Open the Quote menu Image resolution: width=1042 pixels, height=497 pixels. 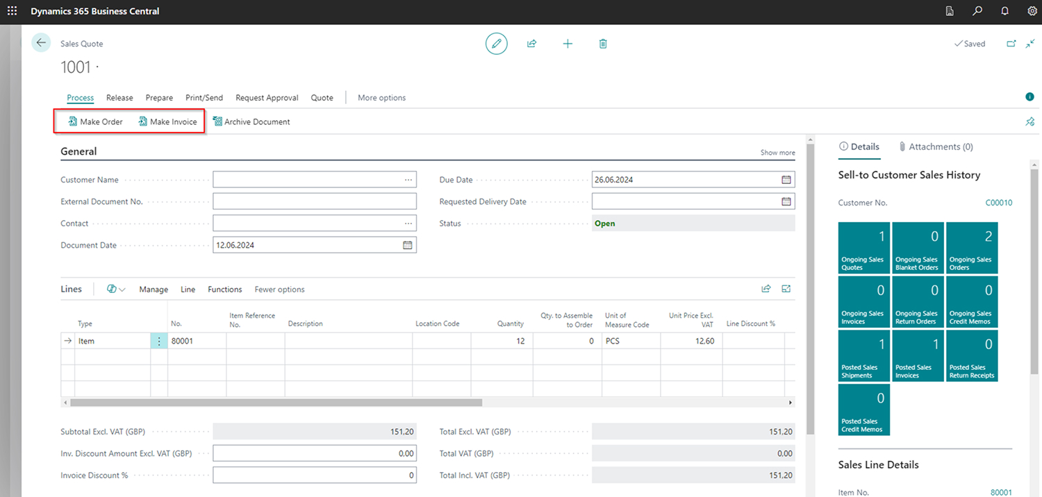[322, 98]
